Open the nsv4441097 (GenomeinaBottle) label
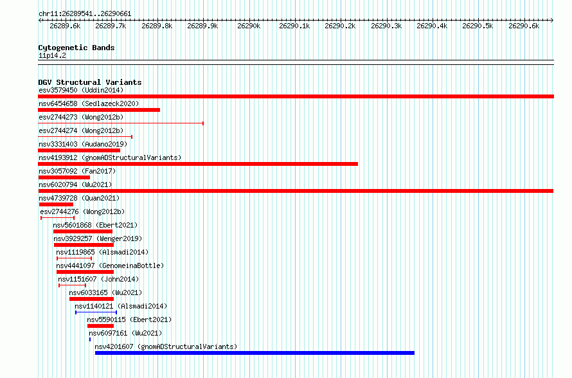 (x=110, y=265)
